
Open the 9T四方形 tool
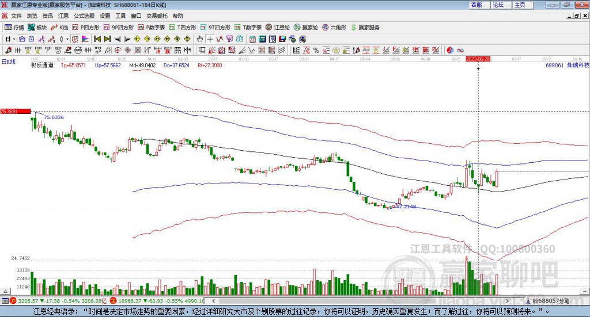(x=215, y=28)
